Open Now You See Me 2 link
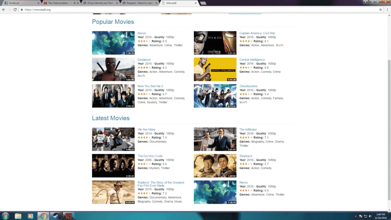 click(x=150, y=86)
